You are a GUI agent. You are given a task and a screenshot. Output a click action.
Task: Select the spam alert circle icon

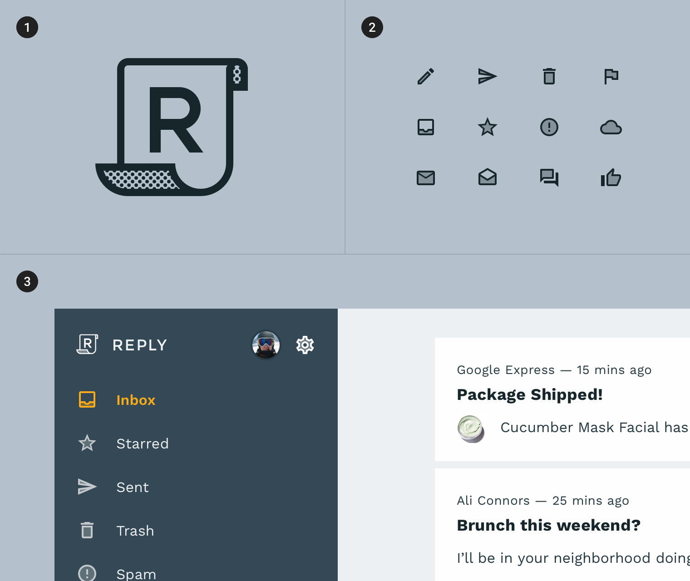click(549, 128)
